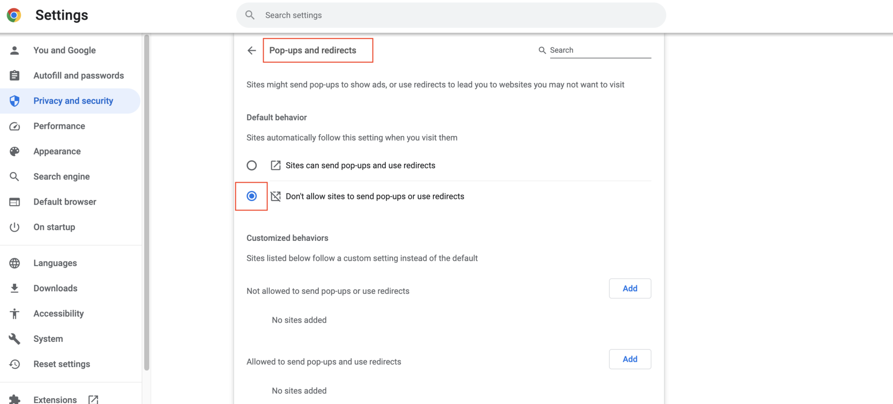
Task: Click the Appearance palette icon
Action: (14, 151)
